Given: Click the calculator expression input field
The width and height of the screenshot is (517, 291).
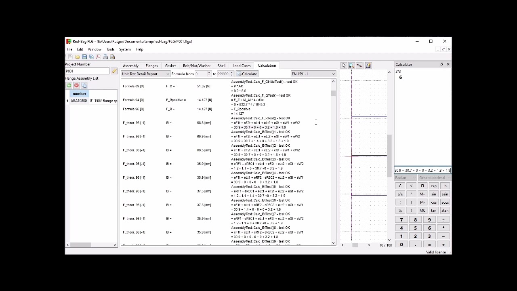Looking at the screenshot, I should pos(422,171).
